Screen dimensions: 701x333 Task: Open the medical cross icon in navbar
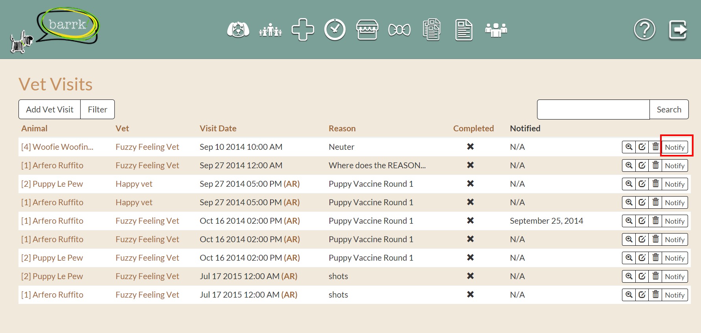coord(303,29)
